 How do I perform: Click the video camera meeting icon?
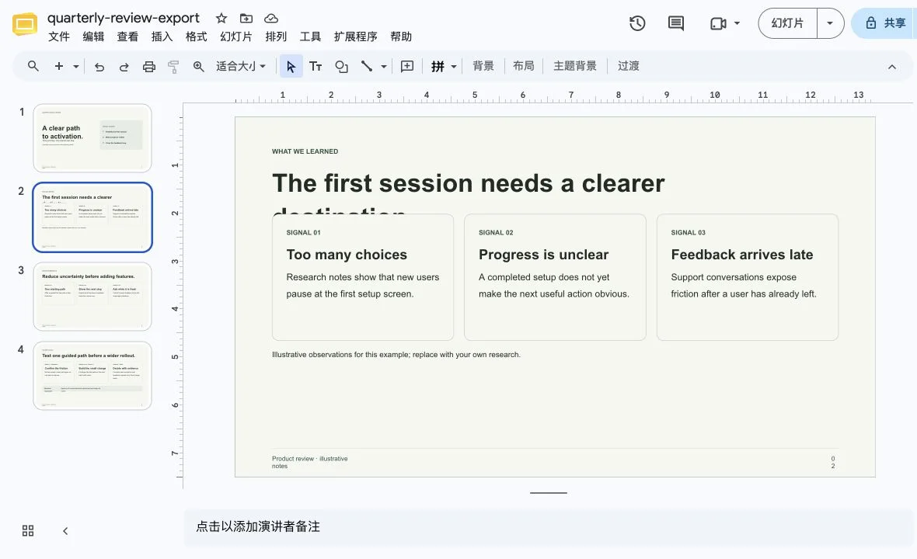pos(718,23)
